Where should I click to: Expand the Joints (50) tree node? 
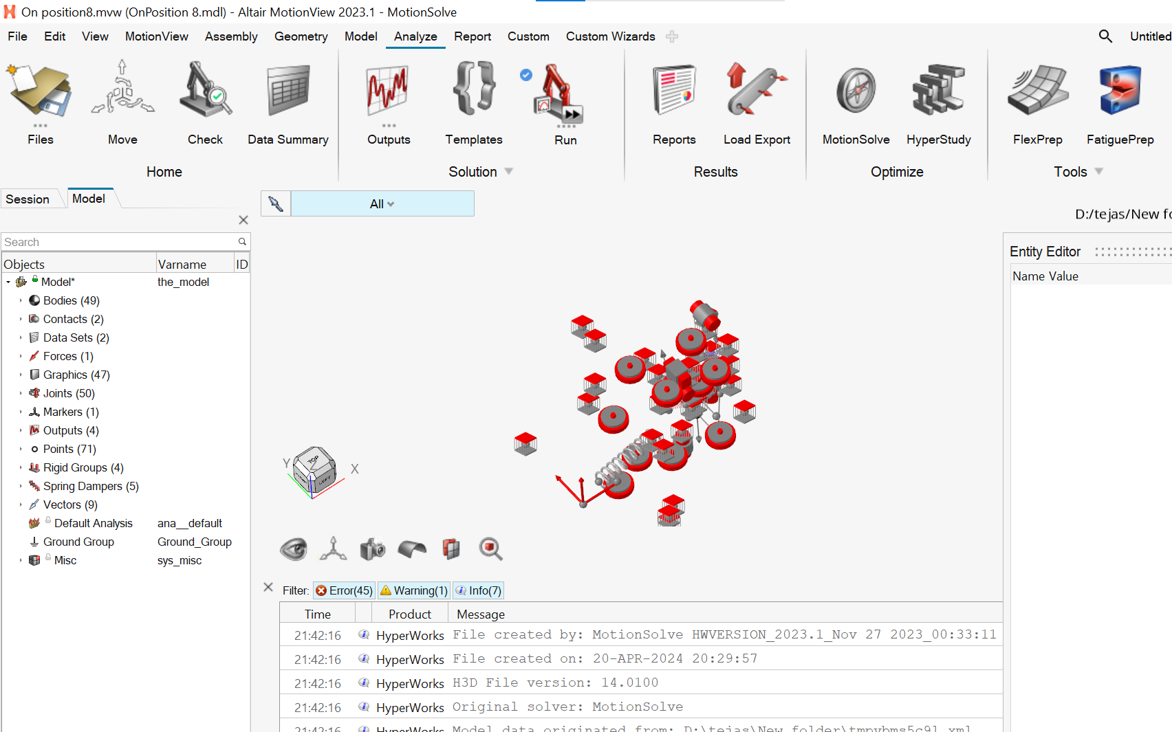(20, 393)
